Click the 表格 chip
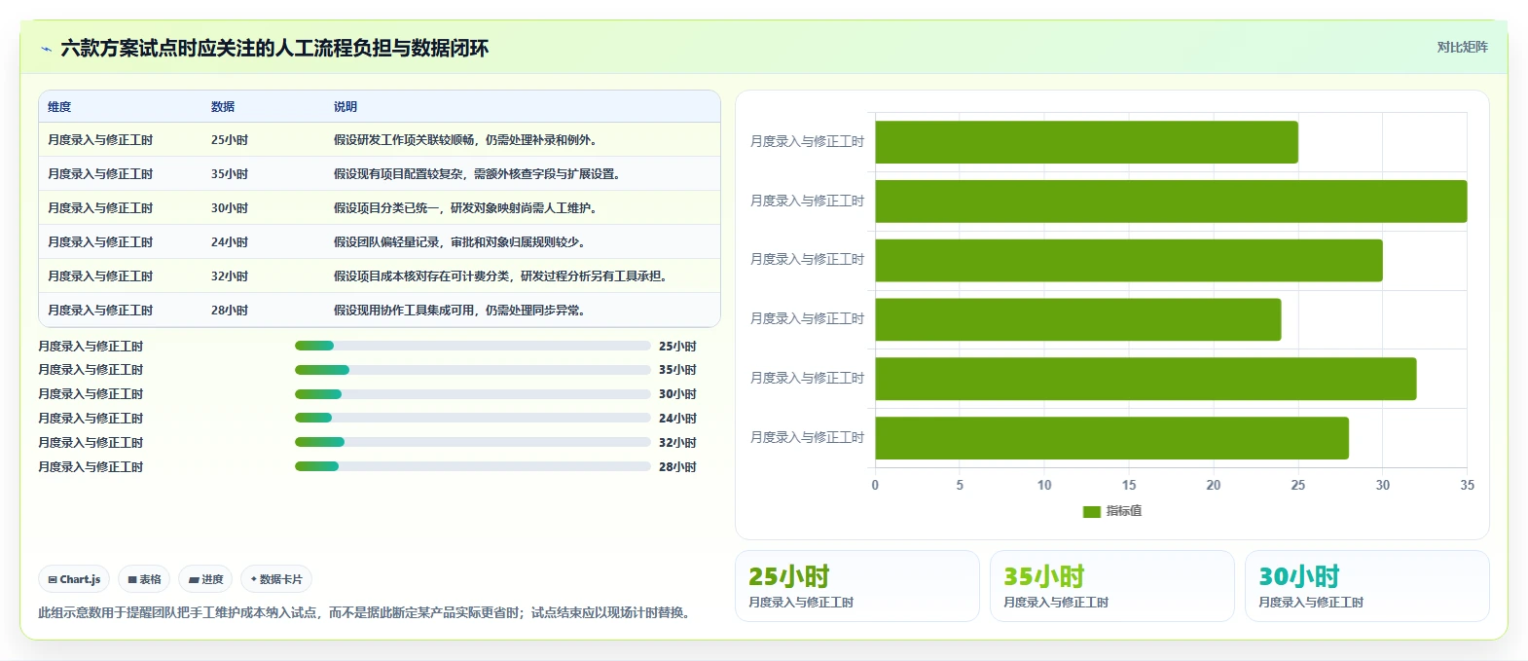Viewport: 1528px width, 661px height. [144, 579]
